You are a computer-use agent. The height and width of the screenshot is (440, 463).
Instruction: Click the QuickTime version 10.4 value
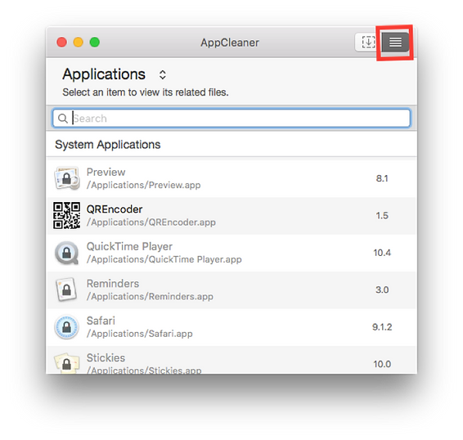tap(382, 253)
